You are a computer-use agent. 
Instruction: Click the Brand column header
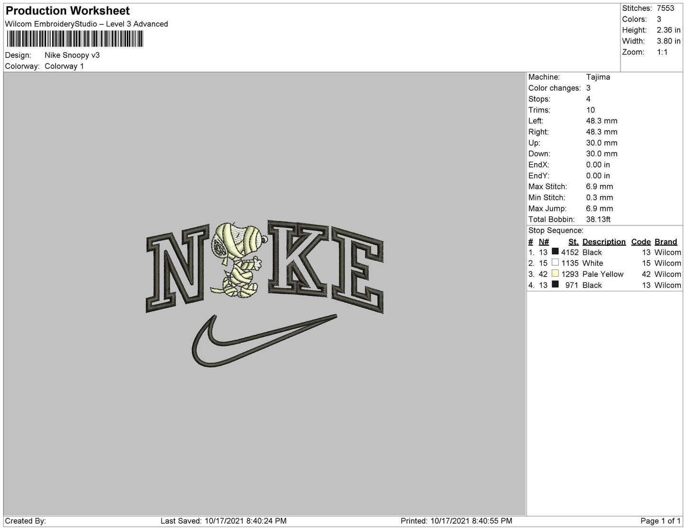click(666, 242)
